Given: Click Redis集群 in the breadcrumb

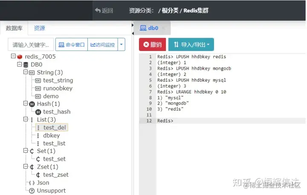Looking at the screenshot, I should pyautogui.click(x=196, y=10).
